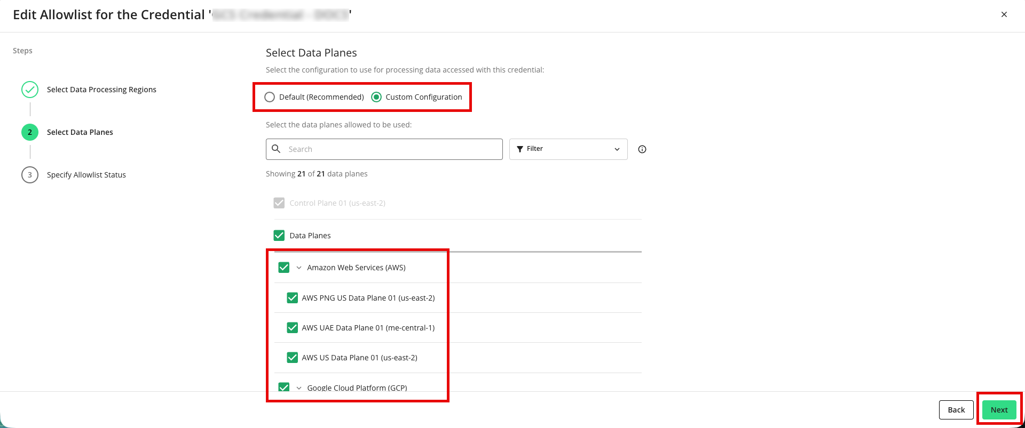Click the step 3 circle icon
Viewport: 1025px width, 428px height.
click(30, 175)
